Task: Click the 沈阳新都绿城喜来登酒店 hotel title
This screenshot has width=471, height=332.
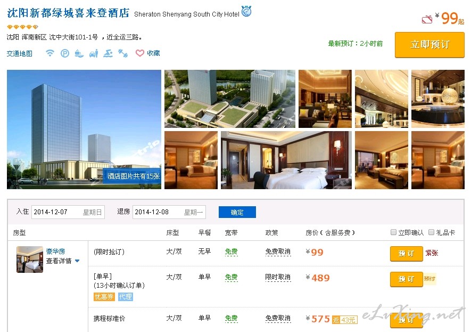Action: (68, 13)
